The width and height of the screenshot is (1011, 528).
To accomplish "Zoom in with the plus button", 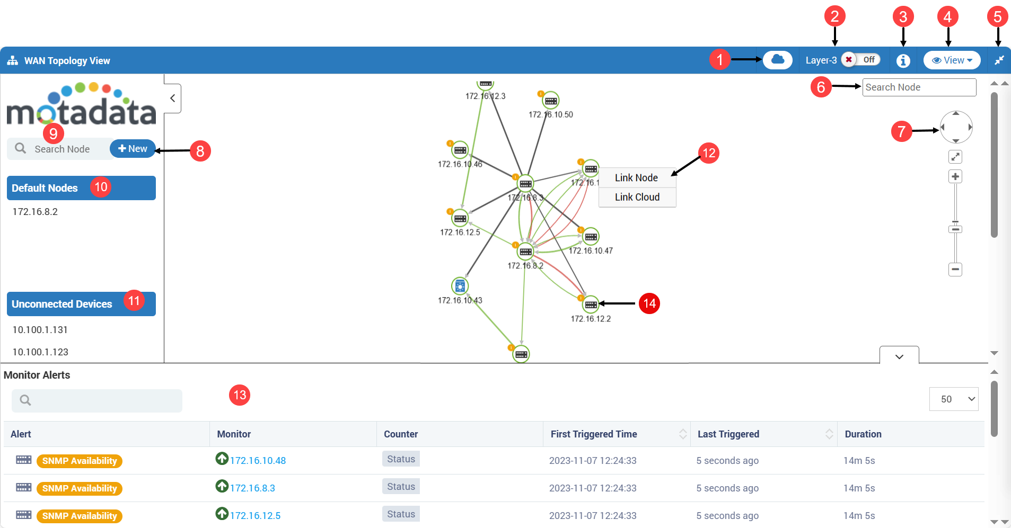I will (x=955, y=176).
